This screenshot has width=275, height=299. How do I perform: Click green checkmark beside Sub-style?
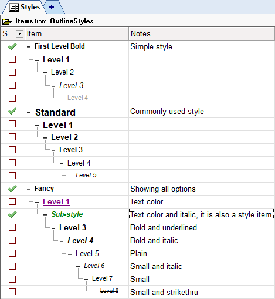pos(12,214)
